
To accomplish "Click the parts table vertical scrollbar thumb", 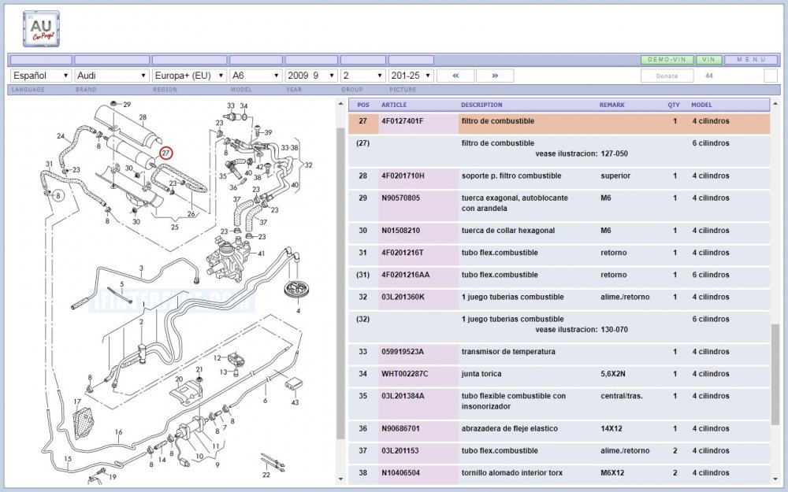I will point(775,374).
